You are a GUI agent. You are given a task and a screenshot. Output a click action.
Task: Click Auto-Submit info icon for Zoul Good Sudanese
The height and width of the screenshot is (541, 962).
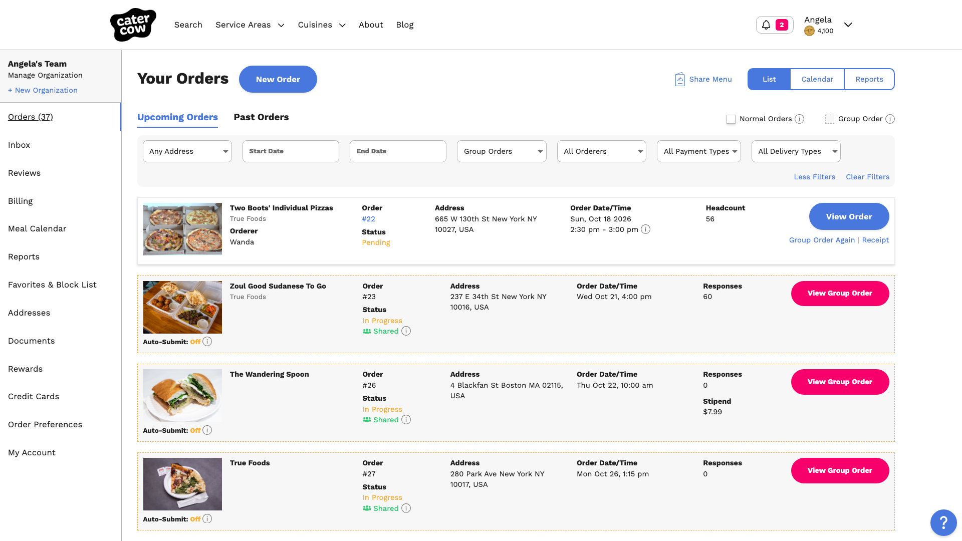207,342
